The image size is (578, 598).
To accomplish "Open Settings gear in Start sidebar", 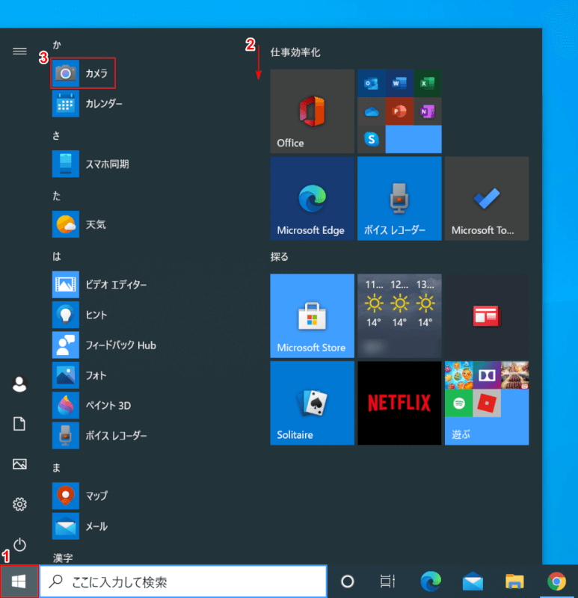I will (x=20, y=505).
